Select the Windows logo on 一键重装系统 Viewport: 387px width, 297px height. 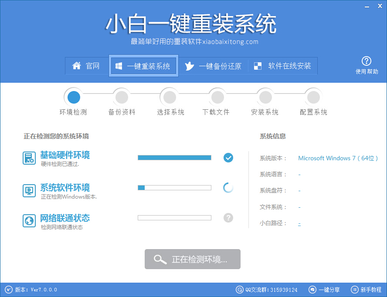[118, 66]
